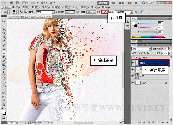Open the brush preset picker arrow

(x=17, y=12)
